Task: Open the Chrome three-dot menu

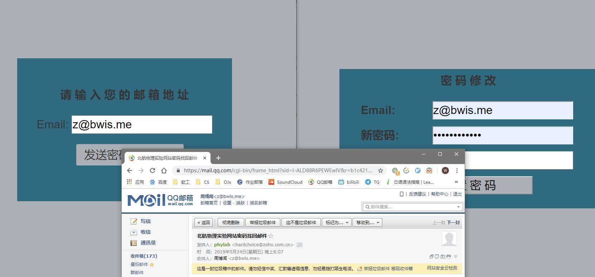Action: click(457, 170)
